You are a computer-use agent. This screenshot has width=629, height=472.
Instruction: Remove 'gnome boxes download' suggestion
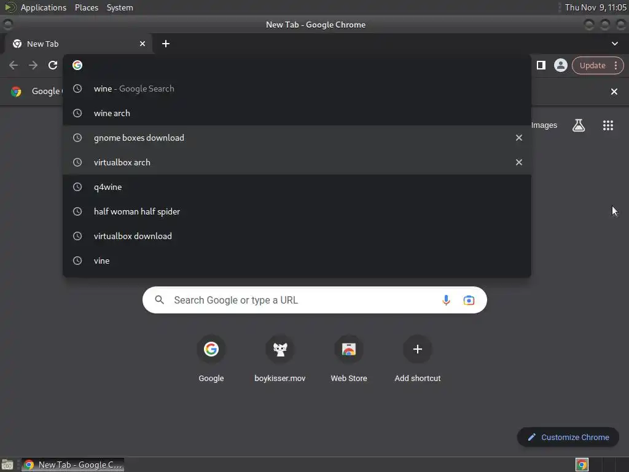coord(518,138)
